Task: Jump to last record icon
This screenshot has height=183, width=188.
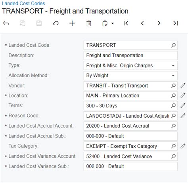Action: (176, 23)
